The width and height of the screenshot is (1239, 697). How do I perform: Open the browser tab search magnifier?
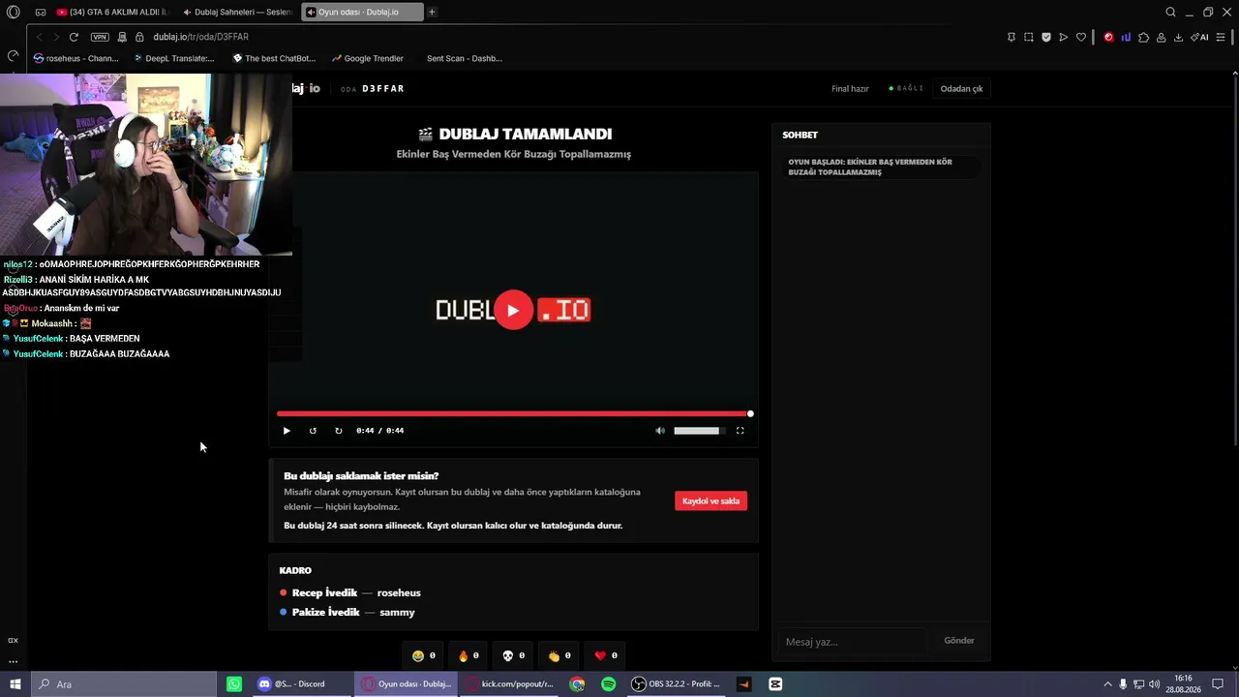(1170, 13)
